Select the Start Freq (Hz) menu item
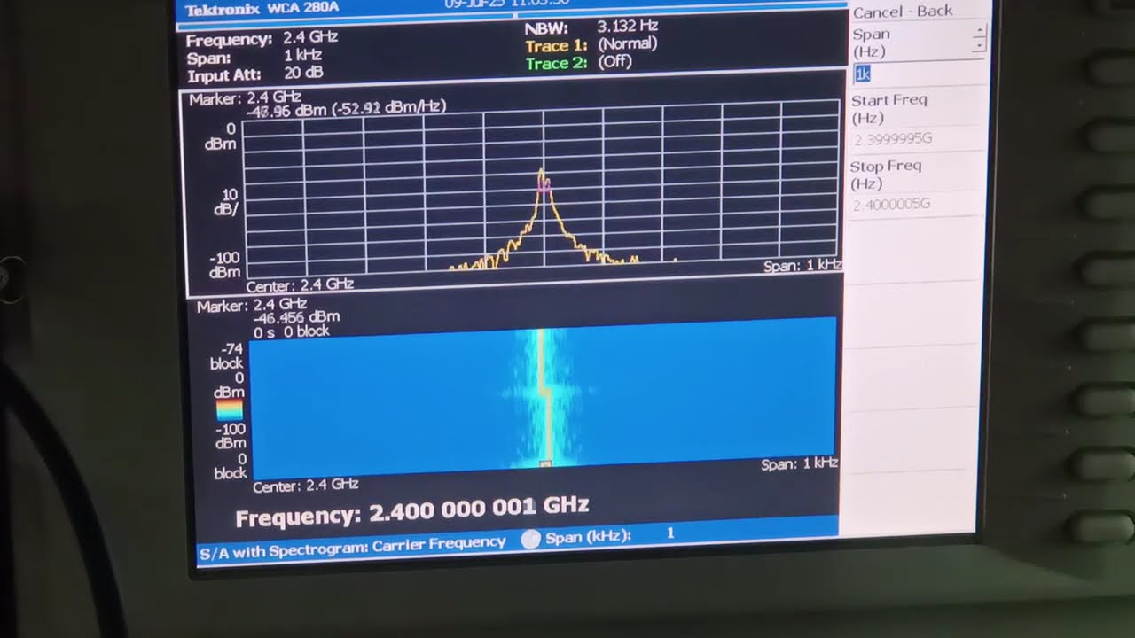The width and height of the screenshot is (1135, 638). click(x=888, y=108)
